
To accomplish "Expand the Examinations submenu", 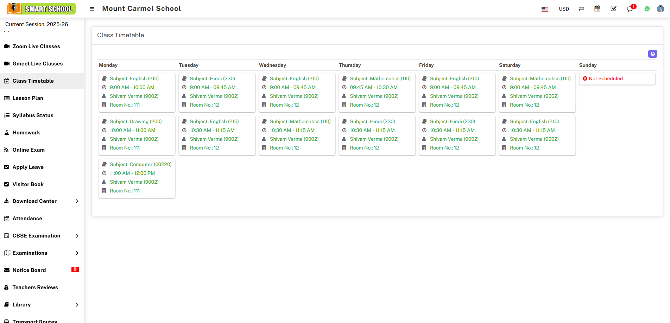I will click(x=30, y=253).
